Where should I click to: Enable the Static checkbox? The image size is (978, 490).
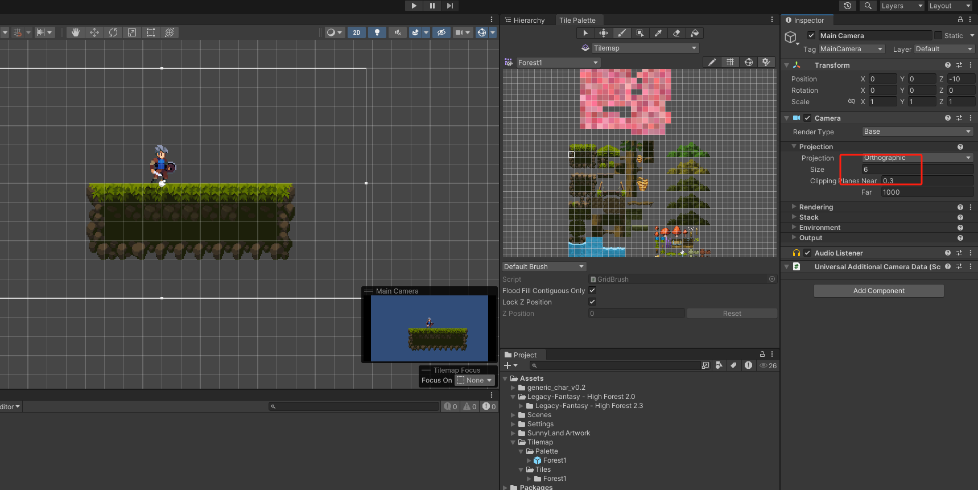point(938,35)
